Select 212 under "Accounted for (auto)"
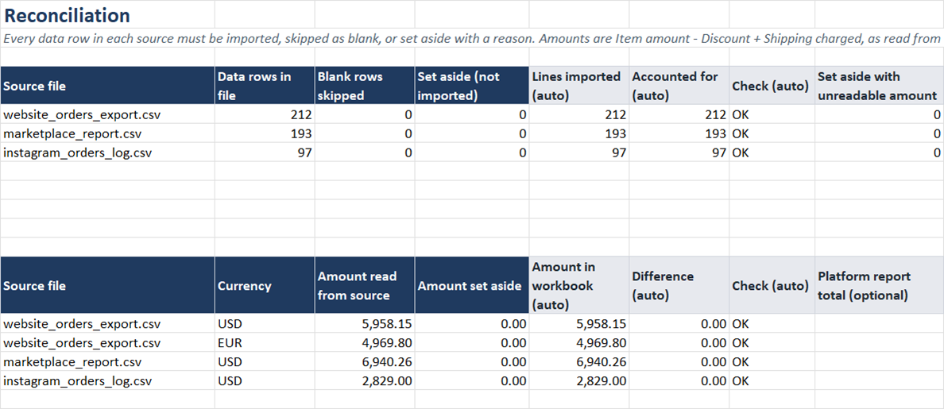The height and width of the screenshot is (409, 944). click(x=679, y=114)
